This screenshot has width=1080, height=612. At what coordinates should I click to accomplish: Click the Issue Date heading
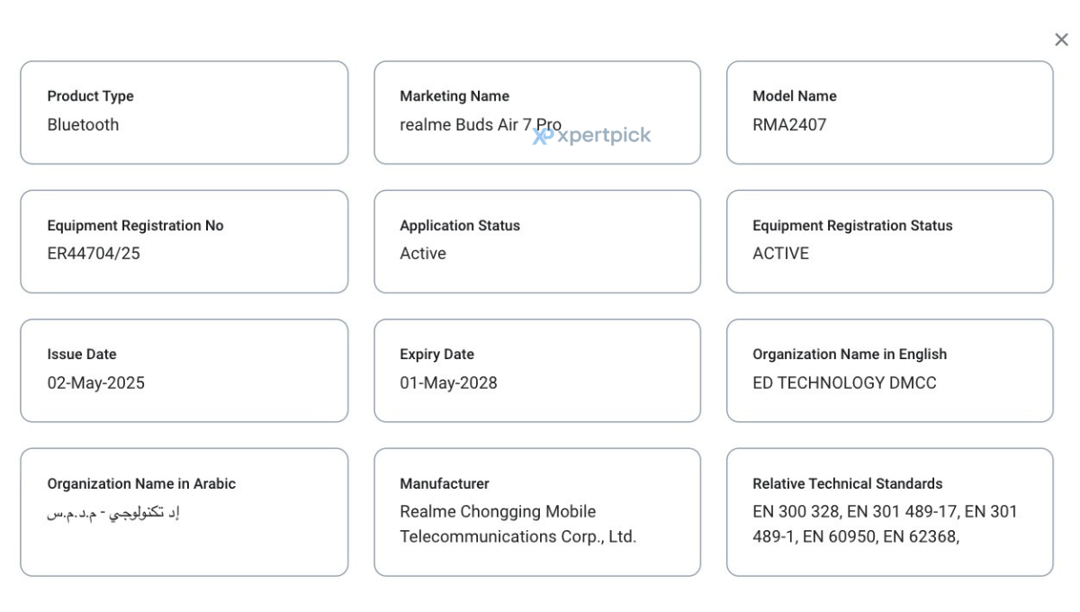[82, 355]
